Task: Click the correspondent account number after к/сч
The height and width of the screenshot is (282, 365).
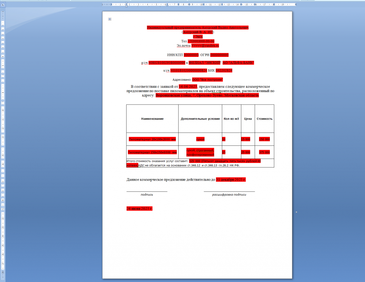Action: click(189, 70)
